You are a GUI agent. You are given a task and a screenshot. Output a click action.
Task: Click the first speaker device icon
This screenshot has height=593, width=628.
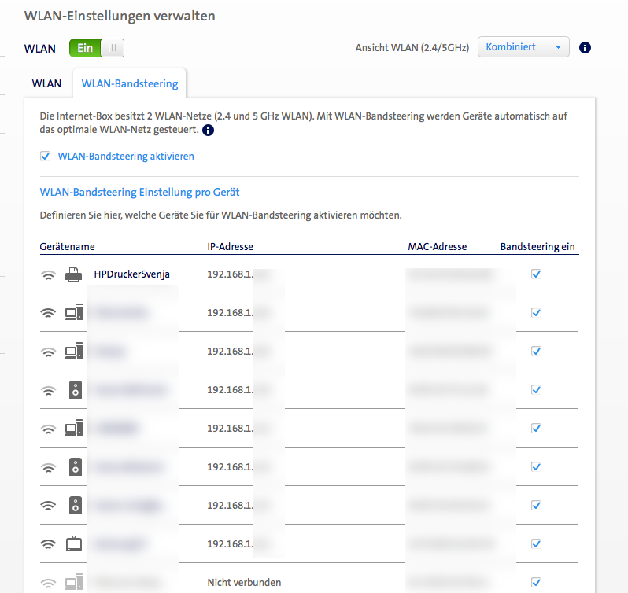click(76, 389)
